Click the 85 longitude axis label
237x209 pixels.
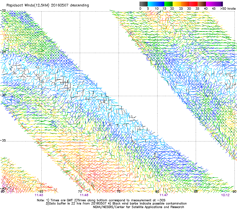click(196, 192)
